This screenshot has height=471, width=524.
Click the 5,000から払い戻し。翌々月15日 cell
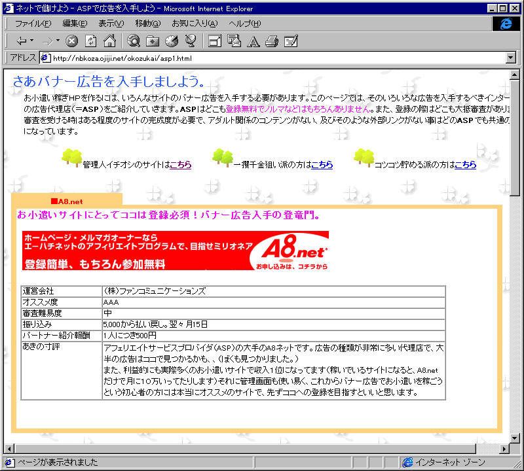click(274, 324)
